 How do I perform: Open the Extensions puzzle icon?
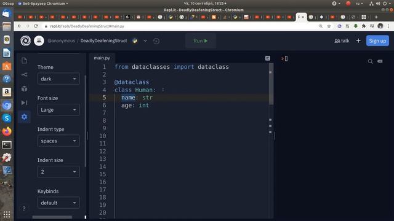(364, 26)
